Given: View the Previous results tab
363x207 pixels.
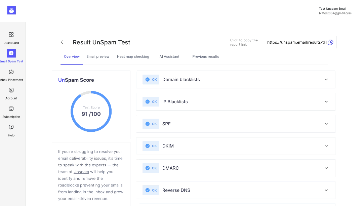Looking at the screenshot, I should click(206, 56).
